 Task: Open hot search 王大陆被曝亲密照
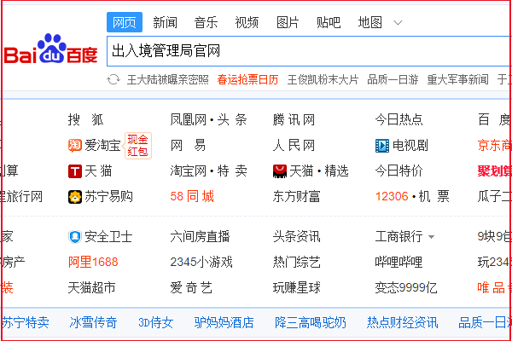tap(168, 79)
